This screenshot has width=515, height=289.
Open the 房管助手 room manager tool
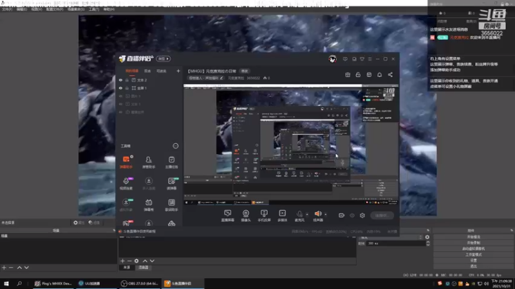click(149, 162)
